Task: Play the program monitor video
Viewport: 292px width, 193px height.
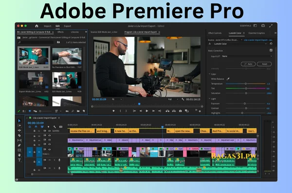Action: [147, 111]
